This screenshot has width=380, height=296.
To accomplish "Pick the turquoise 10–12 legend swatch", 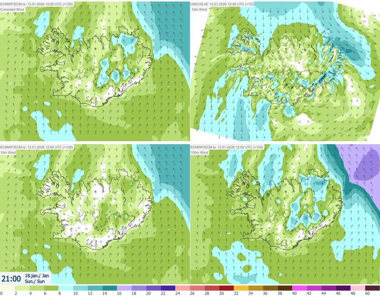I will 81,288.
